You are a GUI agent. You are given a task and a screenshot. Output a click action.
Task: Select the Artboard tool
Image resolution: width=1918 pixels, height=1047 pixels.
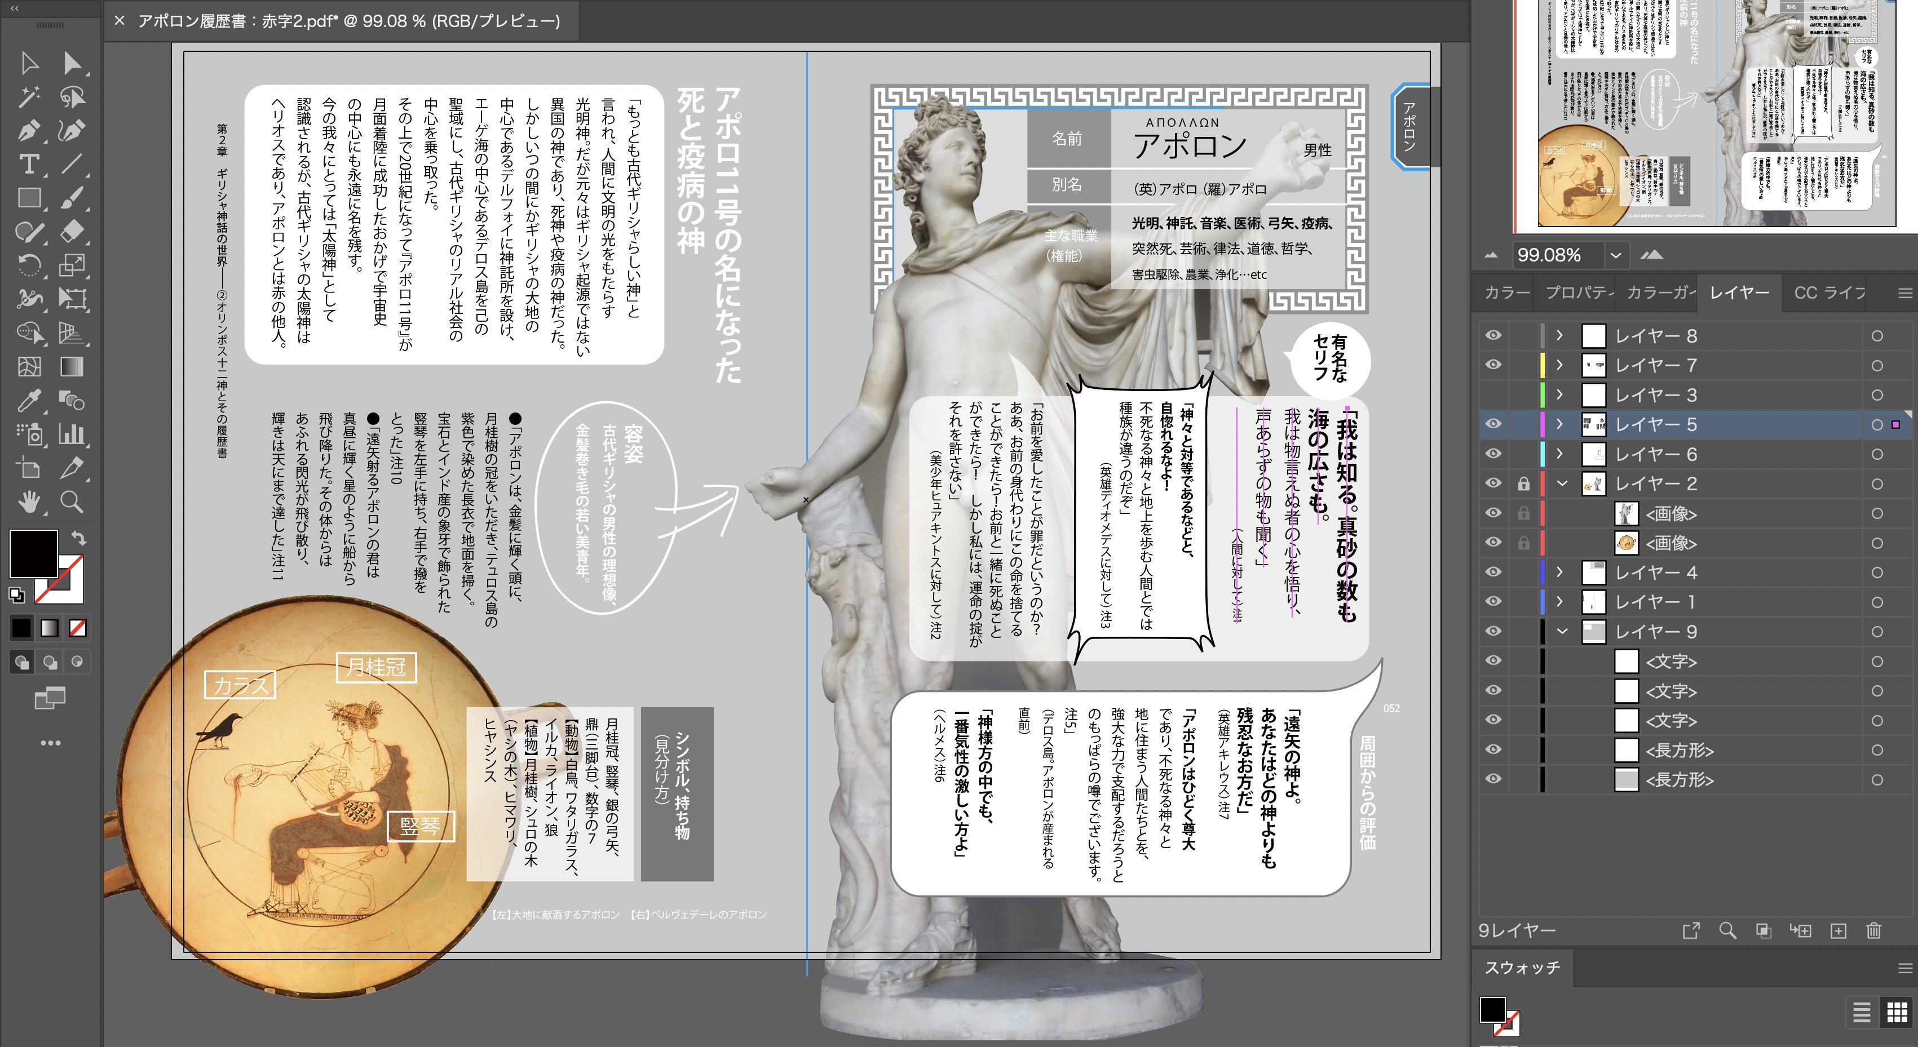click(x=29, y=468)
